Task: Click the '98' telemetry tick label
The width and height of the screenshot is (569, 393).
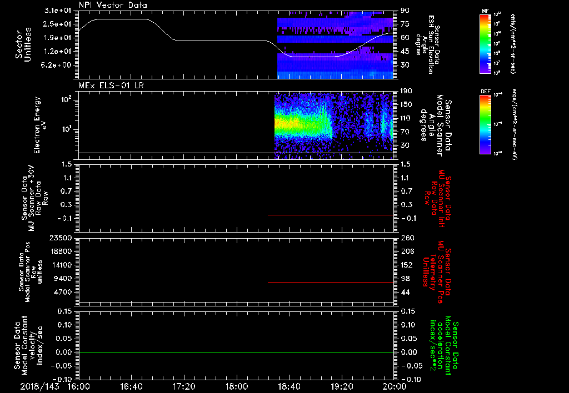Action: (x=405, y=279)
